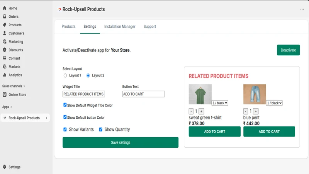
Task: Click the green t-shirt product thumbnail
Action: (x=200, y=94)
